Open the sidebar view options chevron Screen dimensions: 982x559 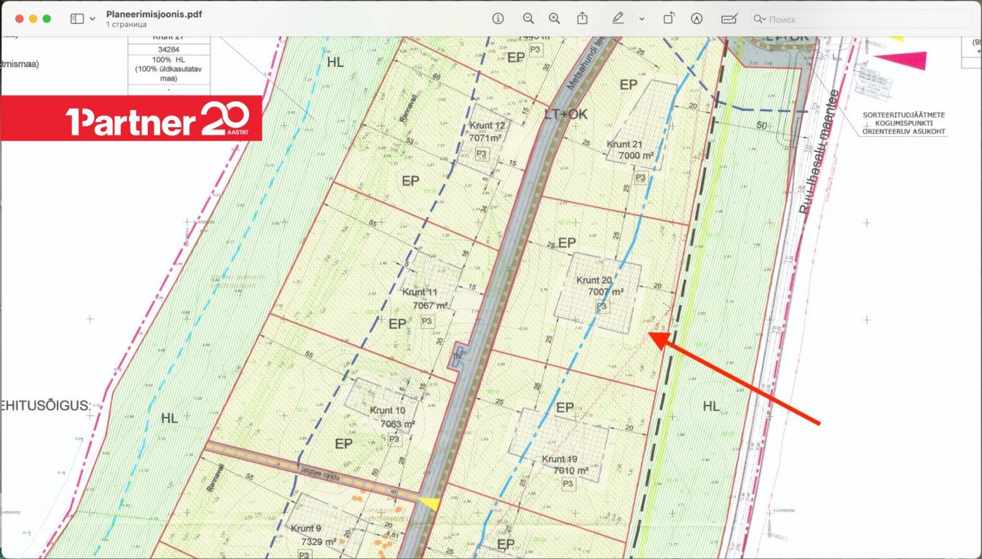[x=93, y=19]
